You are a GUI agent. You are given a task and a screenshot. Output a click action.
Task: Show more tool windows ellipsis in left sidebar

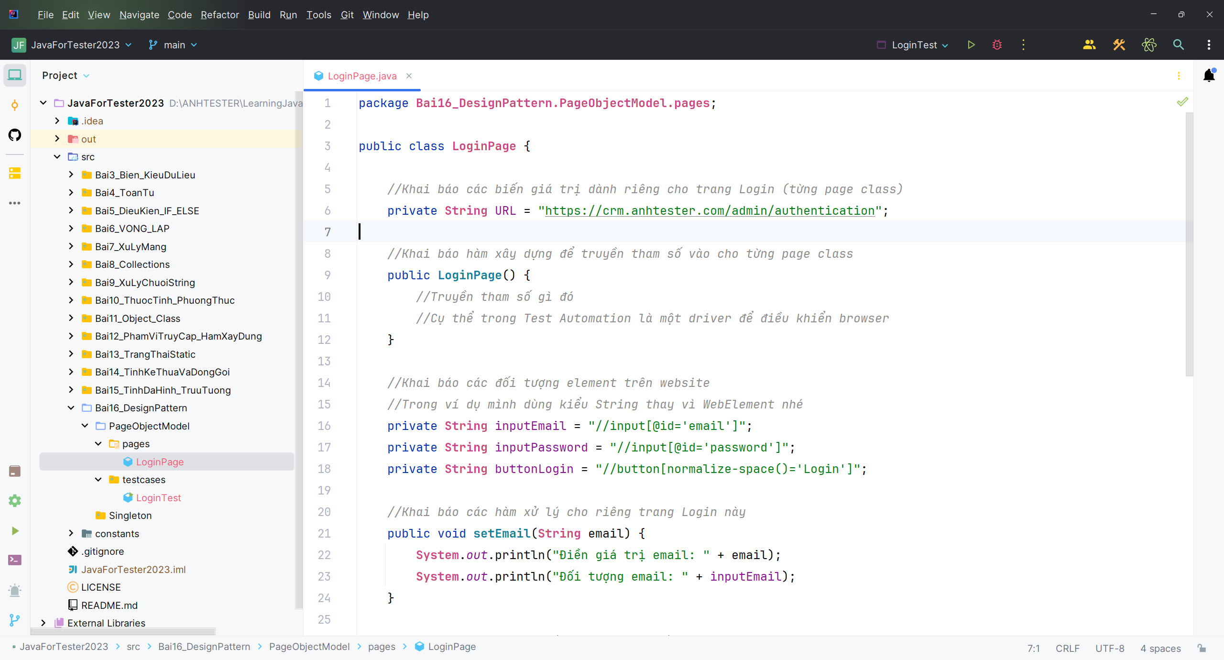[15, 203]
